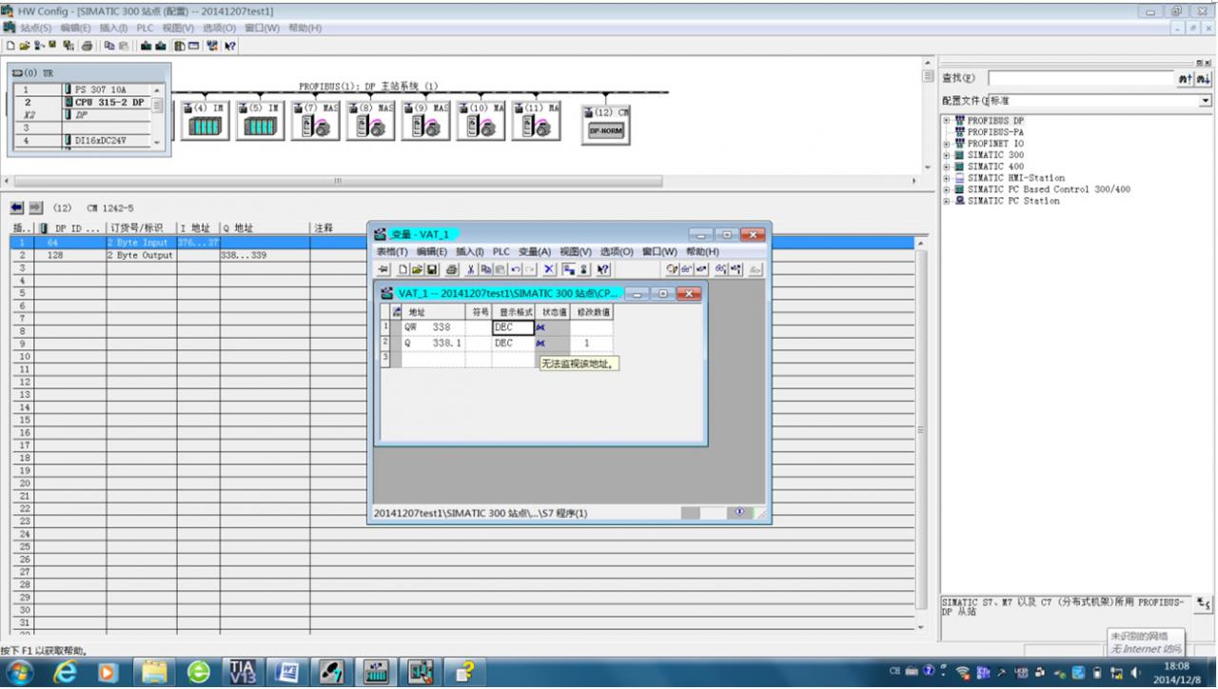
Task: Open the 变量(A) menu in VAT_1 window
Action: coord(535,252)
